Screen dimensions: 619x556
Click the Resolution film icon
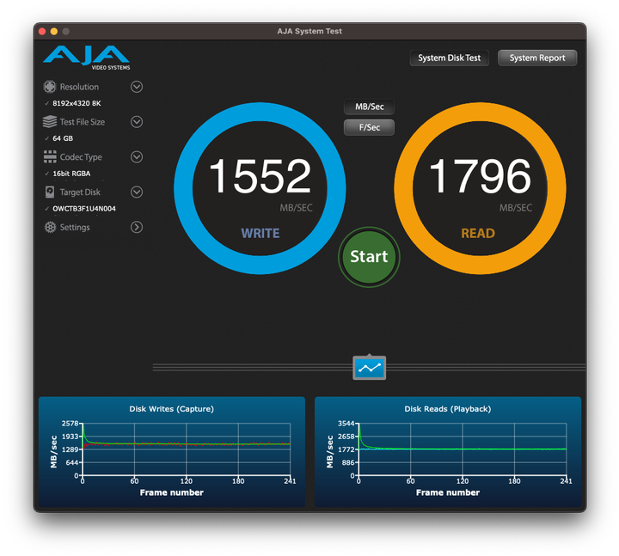(x=50, y=87)
